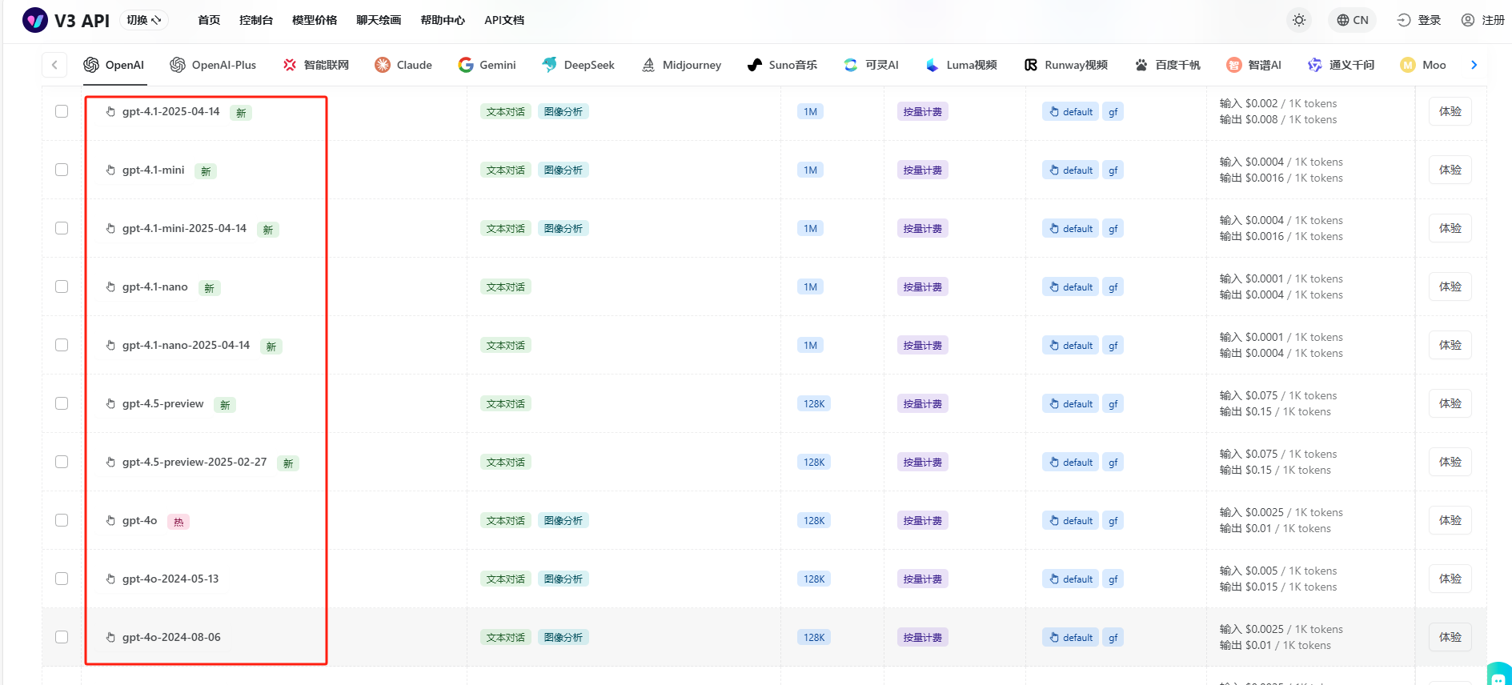Go to 首页 in the top menu
The height and width of the screenshot is (685, 1512).
[x=209, y=20]
